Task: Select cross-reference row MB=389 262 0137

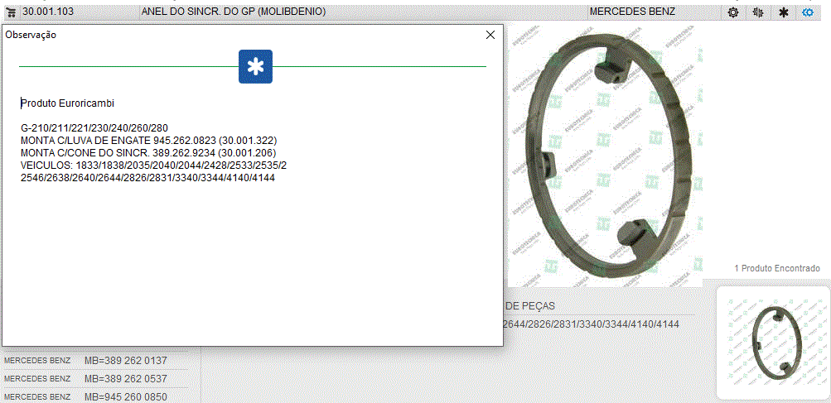Action: (125, 361)
